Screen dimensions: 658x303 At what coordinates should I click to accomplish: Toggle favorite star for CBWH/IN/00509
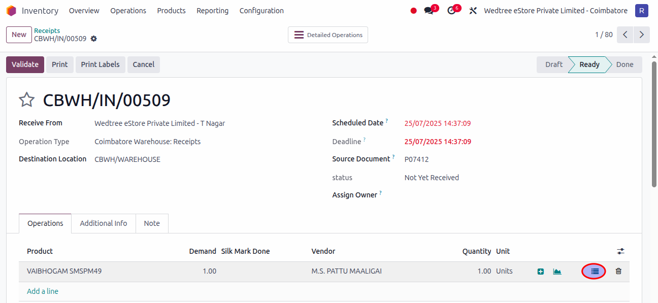(26, 100)
